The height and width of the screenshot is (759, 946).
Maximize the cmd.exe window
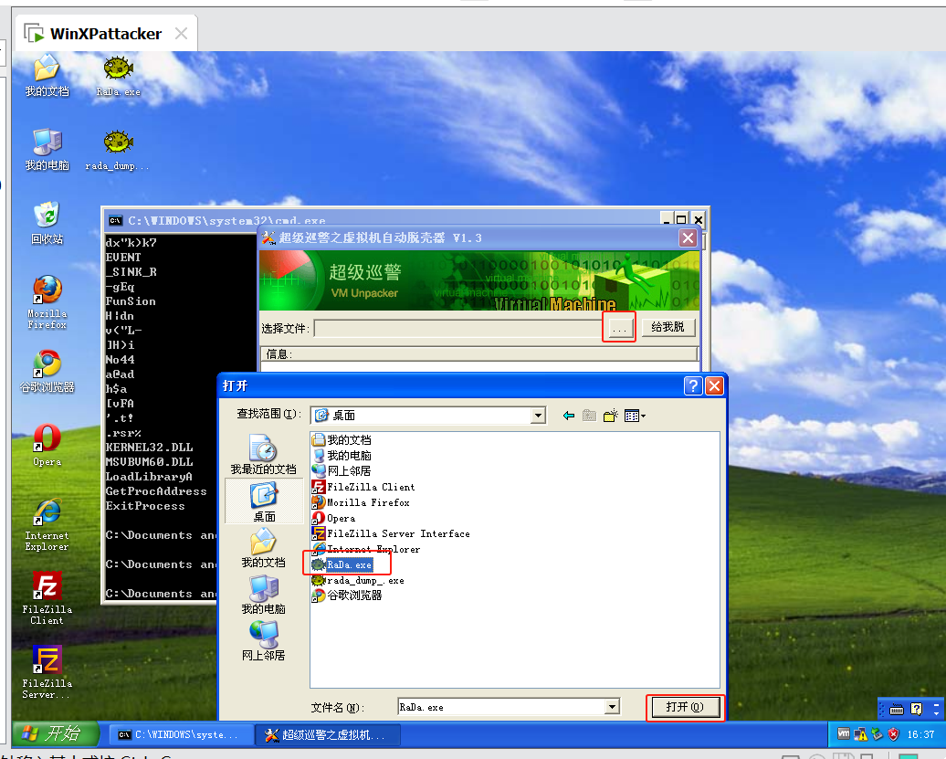tap(681, 219)
